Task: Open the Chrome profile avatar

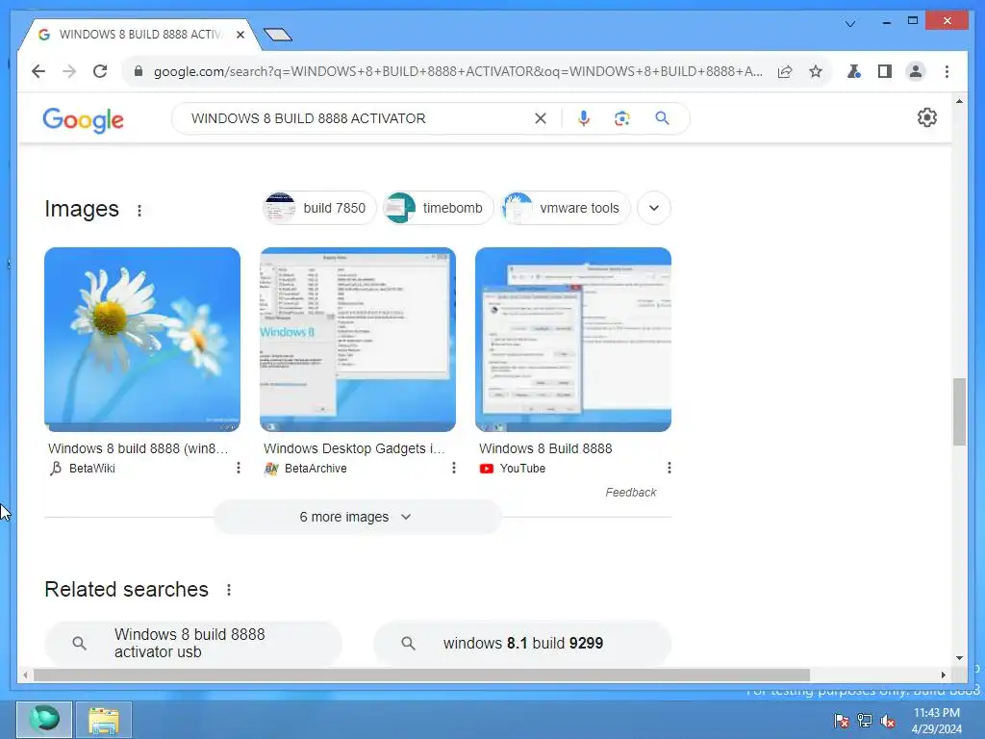Action: click(916, 71)
